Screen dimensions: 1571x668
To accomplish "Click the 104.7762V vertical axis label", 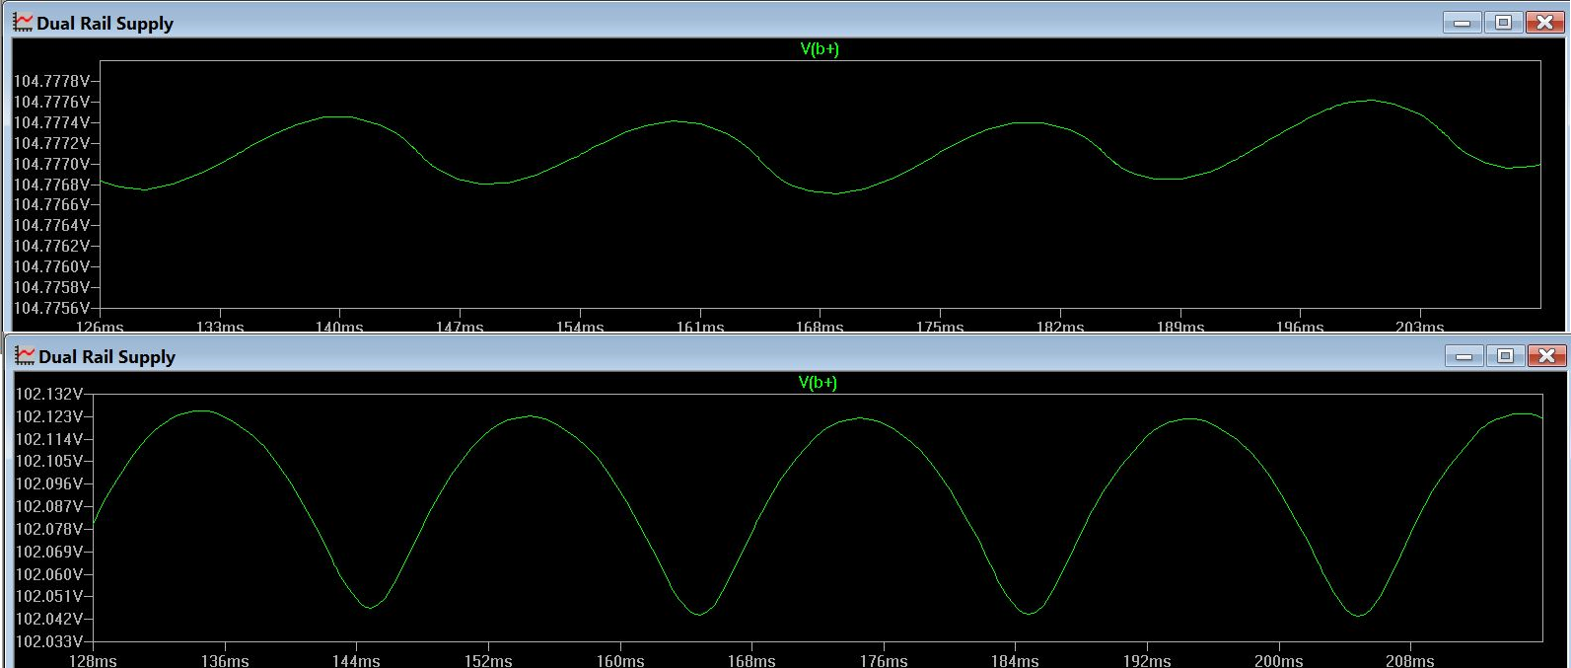I will point(51,246).
